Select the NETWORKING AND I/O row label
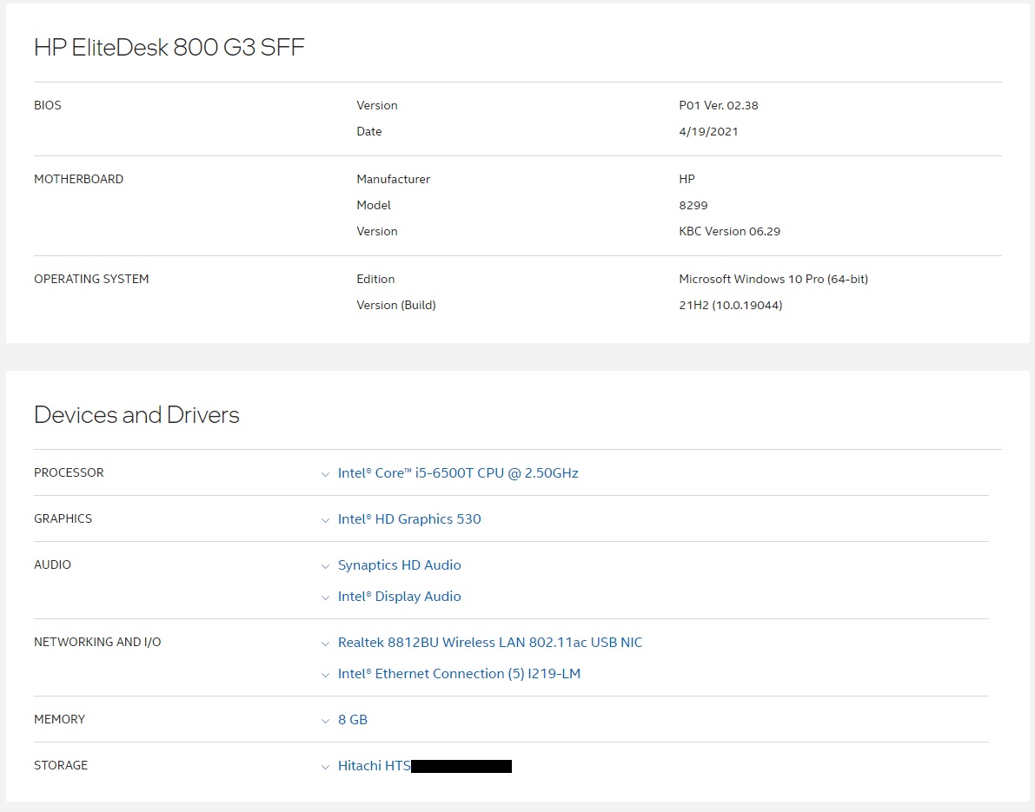This screenshot has width=1035, height=812. click(x=97, y=643)
